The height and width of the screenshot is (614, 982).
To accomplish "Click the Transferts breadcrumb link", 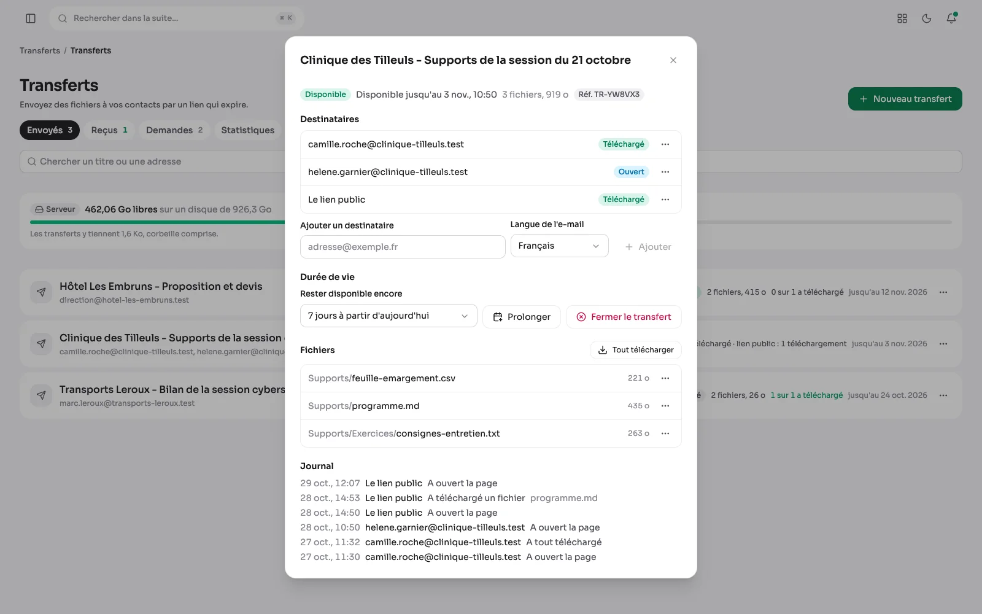I will click(40, 50).
